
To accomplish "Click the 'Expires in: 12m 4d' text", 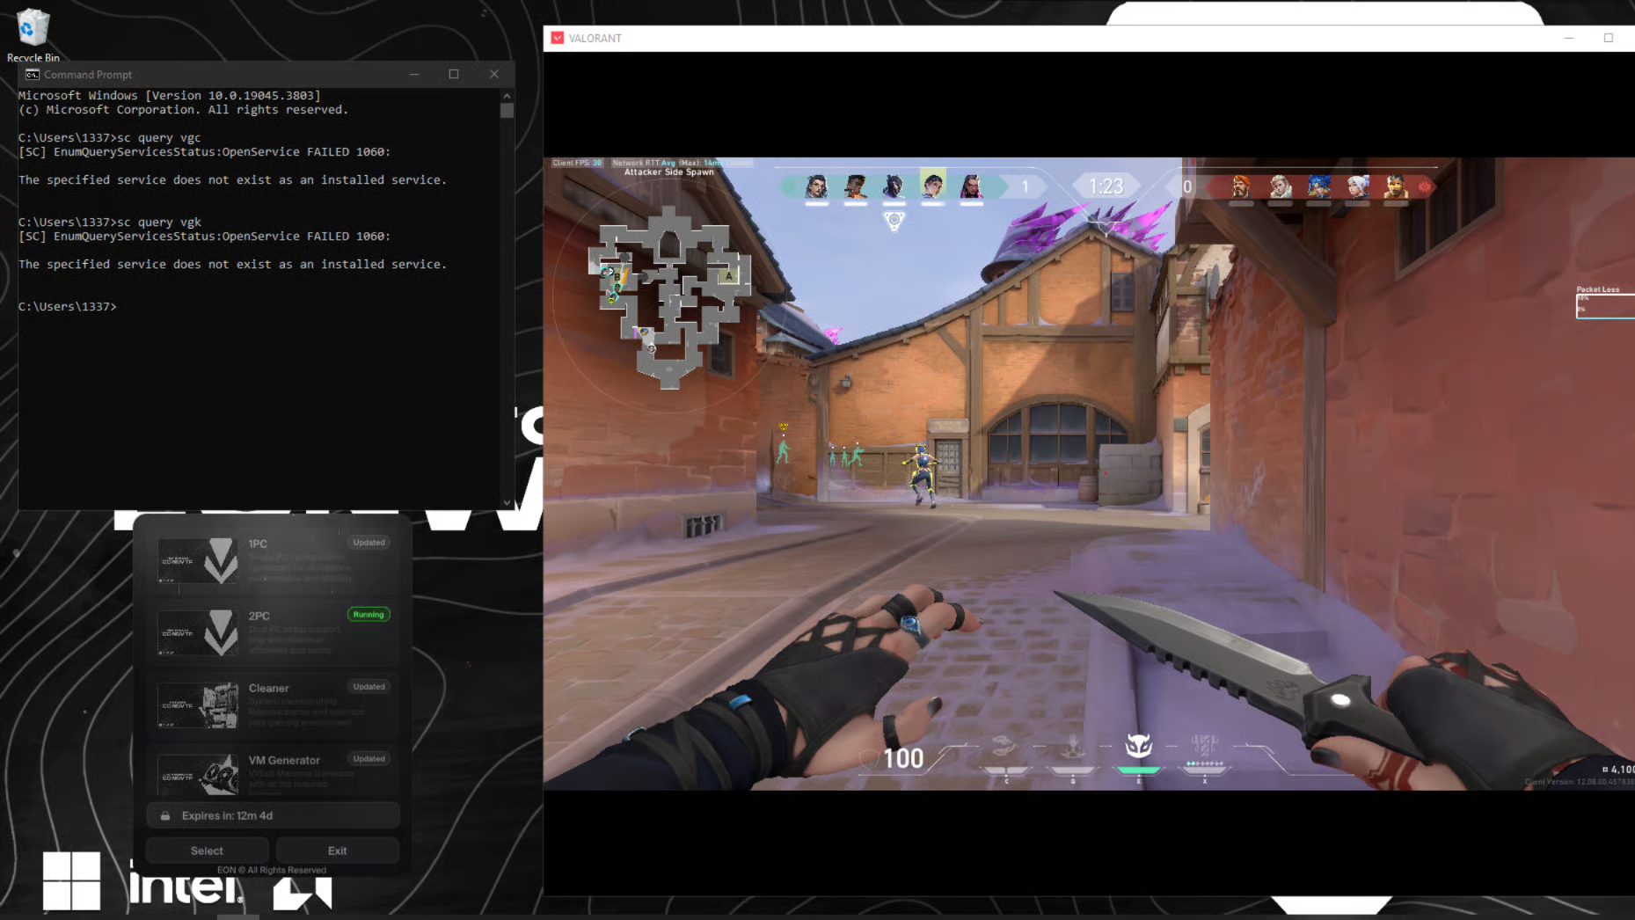I will [227, 816].
